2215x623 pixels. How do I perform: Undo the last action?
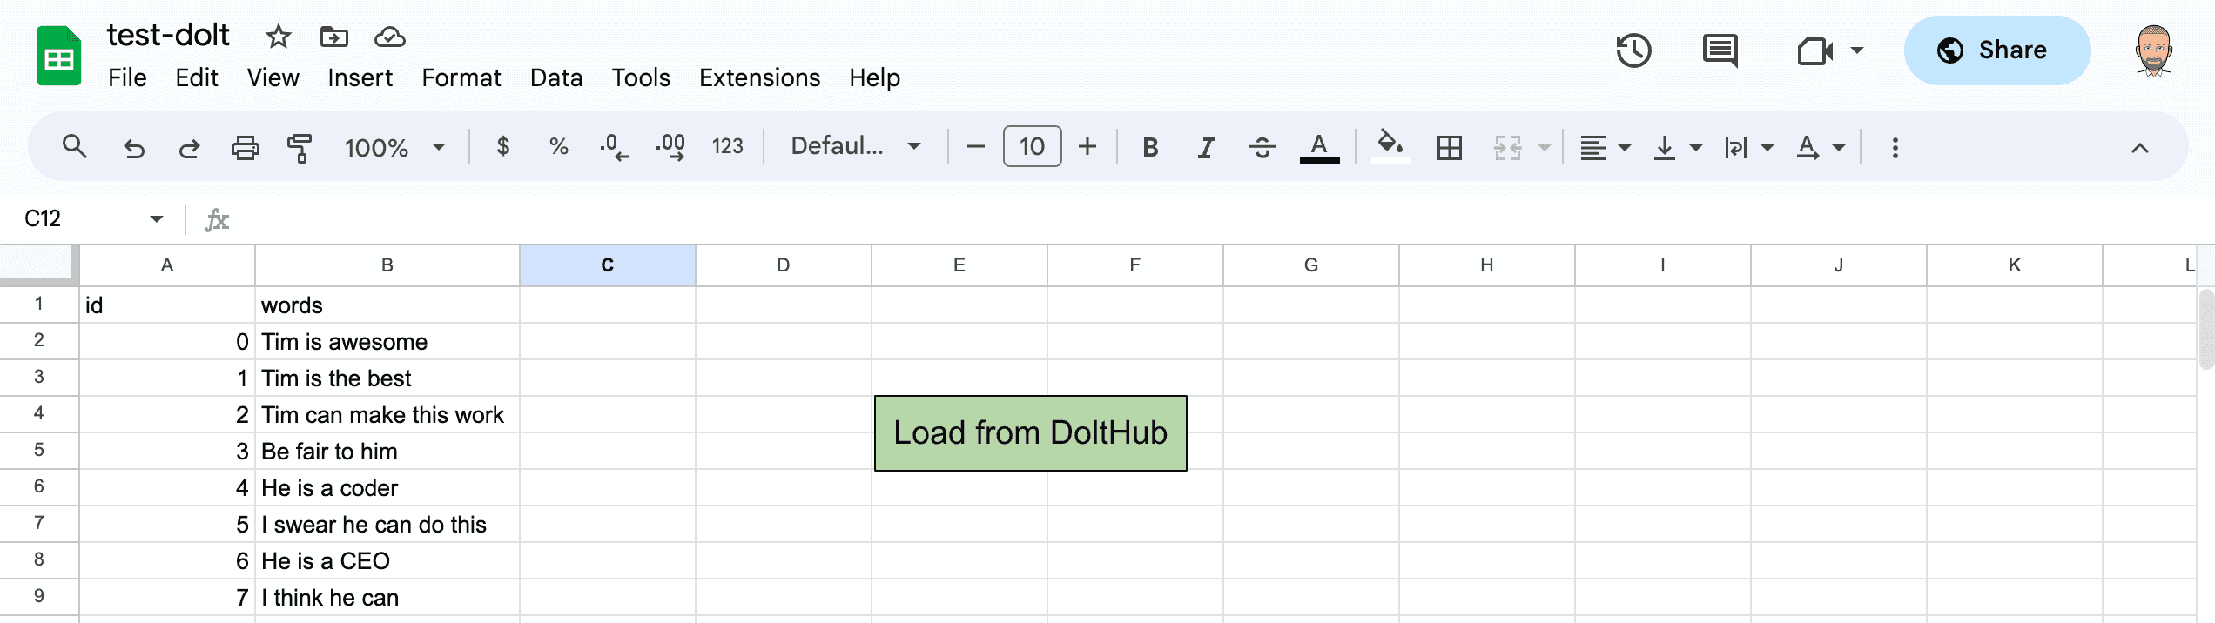(x=133, y=148)
